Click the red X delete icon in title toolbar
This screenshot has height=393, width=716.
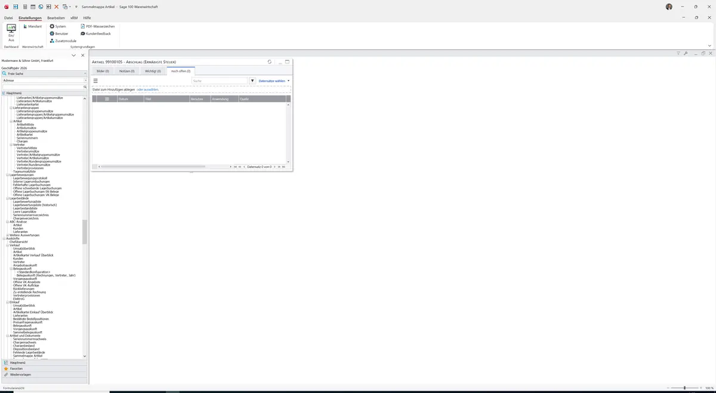pos(57,7)
